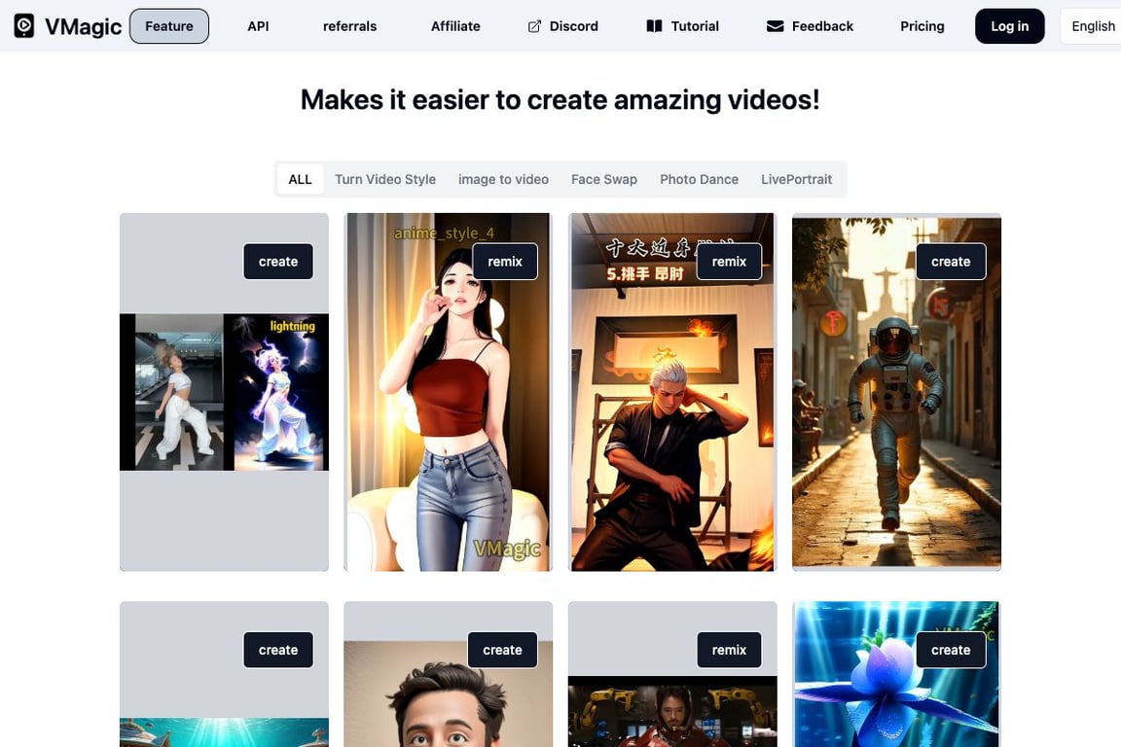
Task: Click remix on the martial arts card
Action: click(x=729, y=262)
